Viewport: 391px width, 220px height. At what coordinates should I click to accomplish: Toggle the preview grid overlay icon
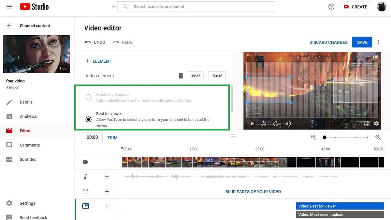367,123
